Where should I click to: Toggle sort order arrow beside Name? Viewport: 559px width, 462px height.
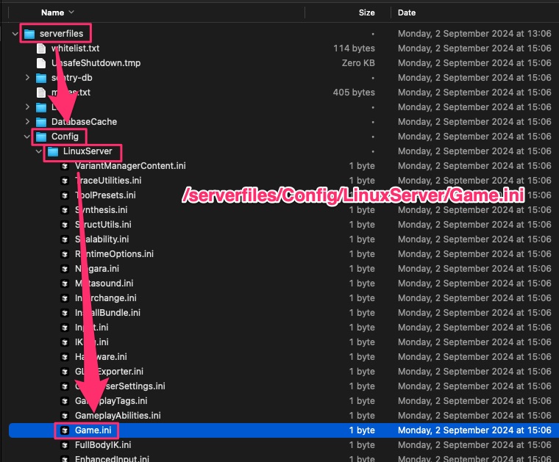[71, 12]
